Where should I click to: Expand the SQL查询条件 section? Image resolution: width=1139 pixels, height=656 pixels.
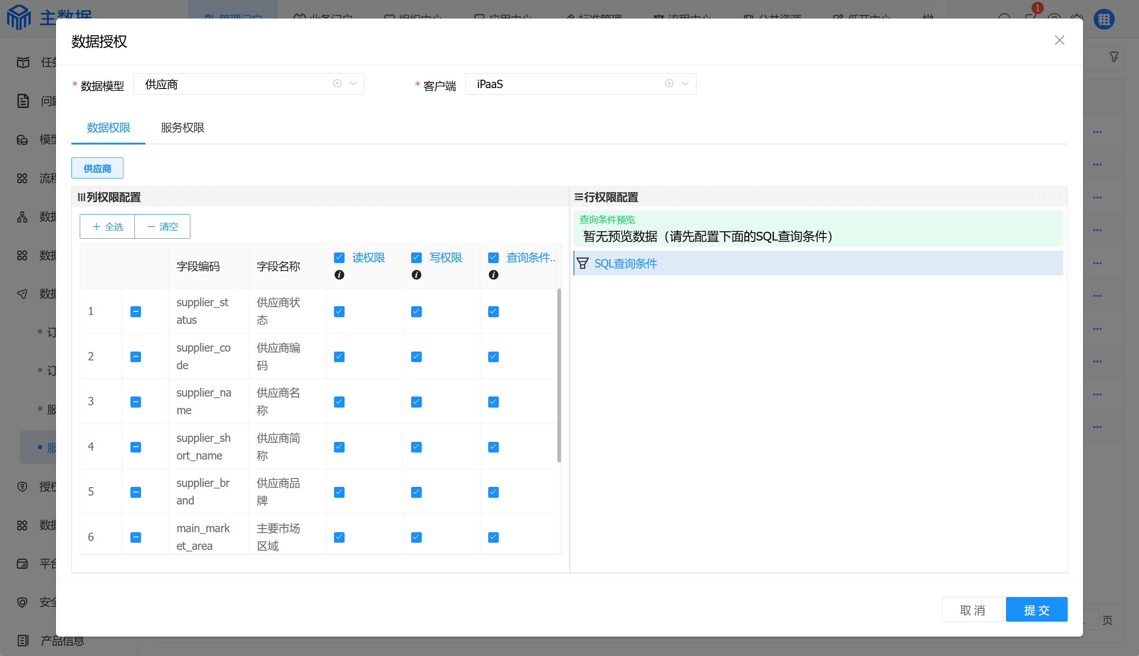click(625, 263)
